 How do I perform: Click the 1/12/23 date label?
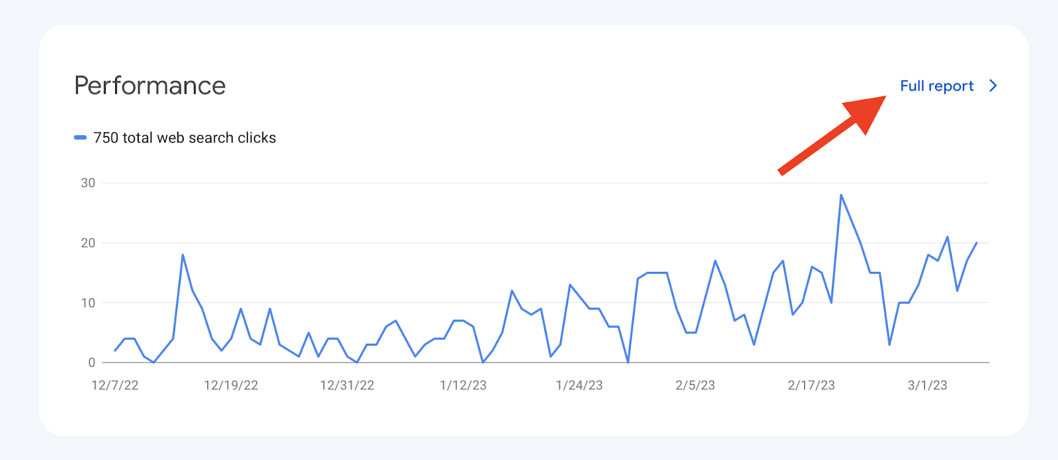tap(463, 385)
